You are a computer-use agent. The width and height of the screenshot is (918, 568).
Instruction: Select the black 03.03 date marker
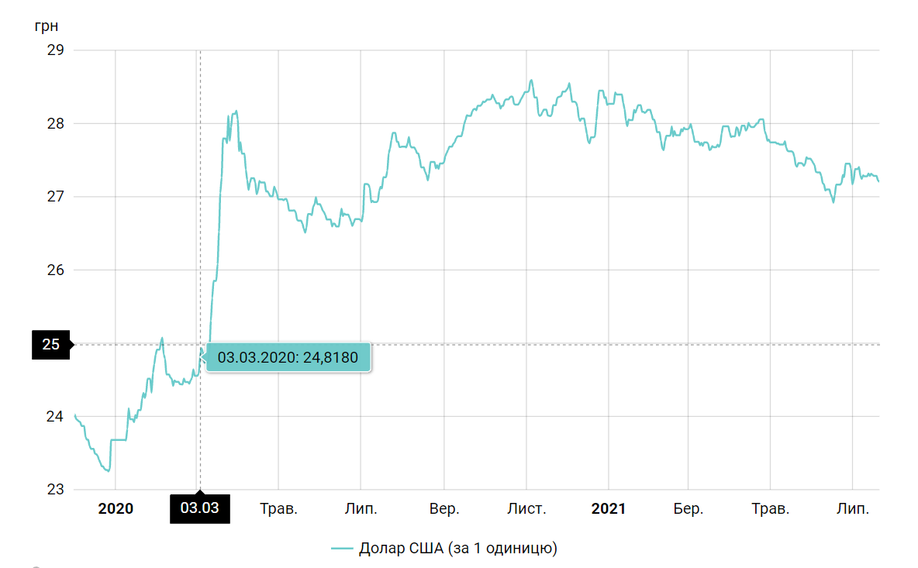click(200, 509)
